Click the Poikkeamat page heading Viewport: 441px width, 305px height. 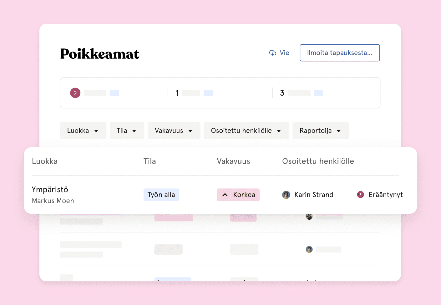[x=100, y=54]
